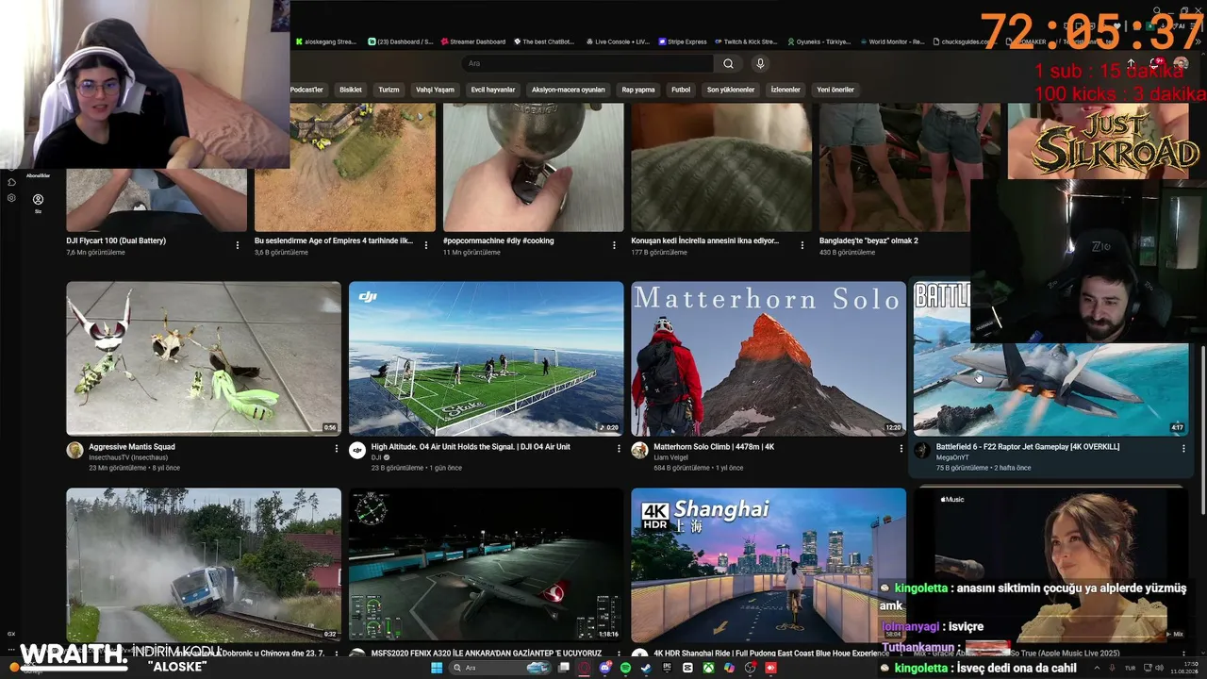This screenshot has width=1207, height=679.
Task: Click the InsecthausTV channel avatar
Action: (x=74, y=450)
